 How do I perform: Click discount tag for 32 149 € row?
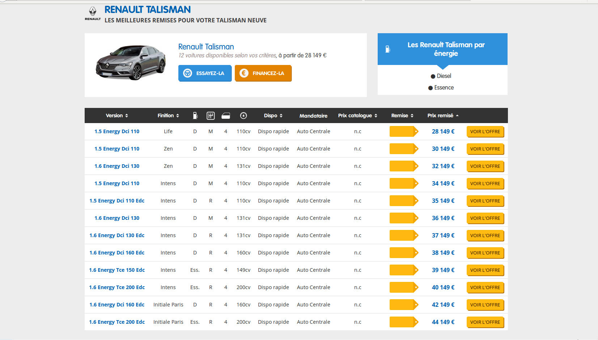pos(404,166)
